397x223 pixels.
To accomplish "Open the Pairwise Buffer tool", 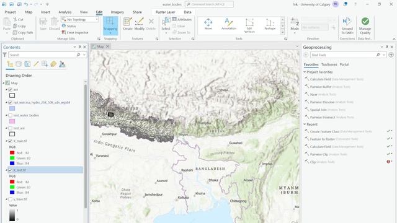I will click(x=321, y=87).
